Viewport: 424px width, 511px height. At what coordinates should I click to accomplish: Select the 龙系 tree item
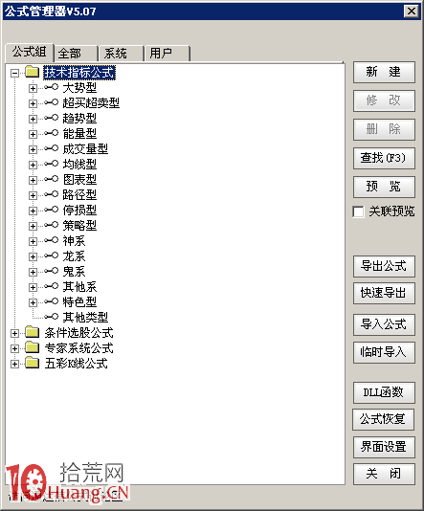tap(74, 255)
